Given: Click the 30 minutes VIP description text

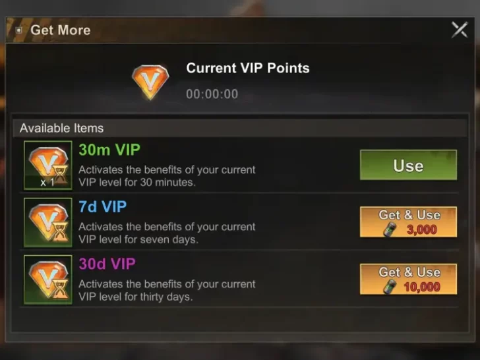Looking at the screenshot, I should pos(167,176).
